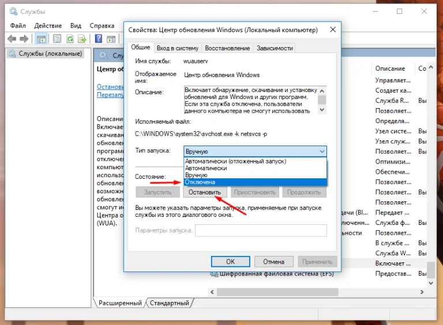Open the Вид menu

tap(76, 26)
